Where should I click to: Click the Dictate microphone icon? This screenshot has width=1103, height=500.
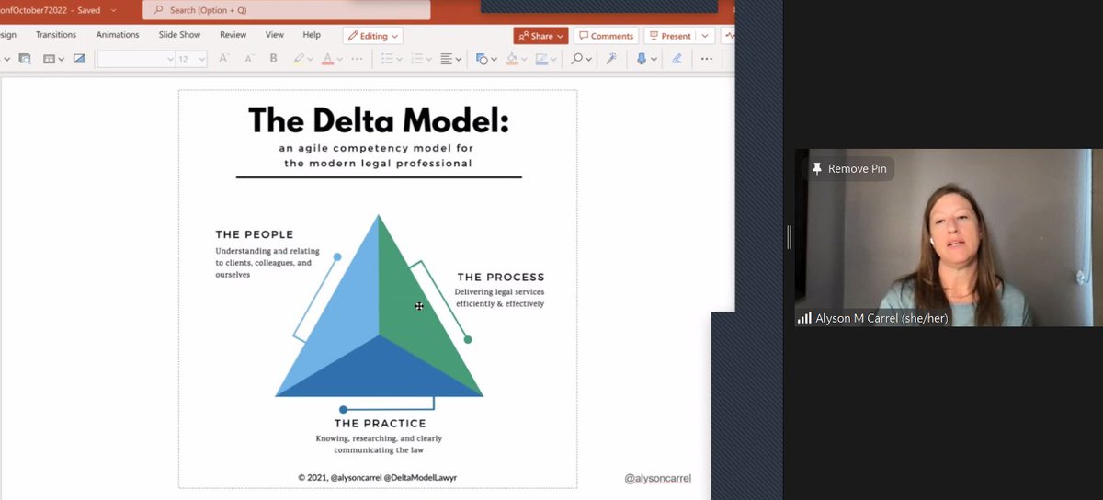point(642,59)
